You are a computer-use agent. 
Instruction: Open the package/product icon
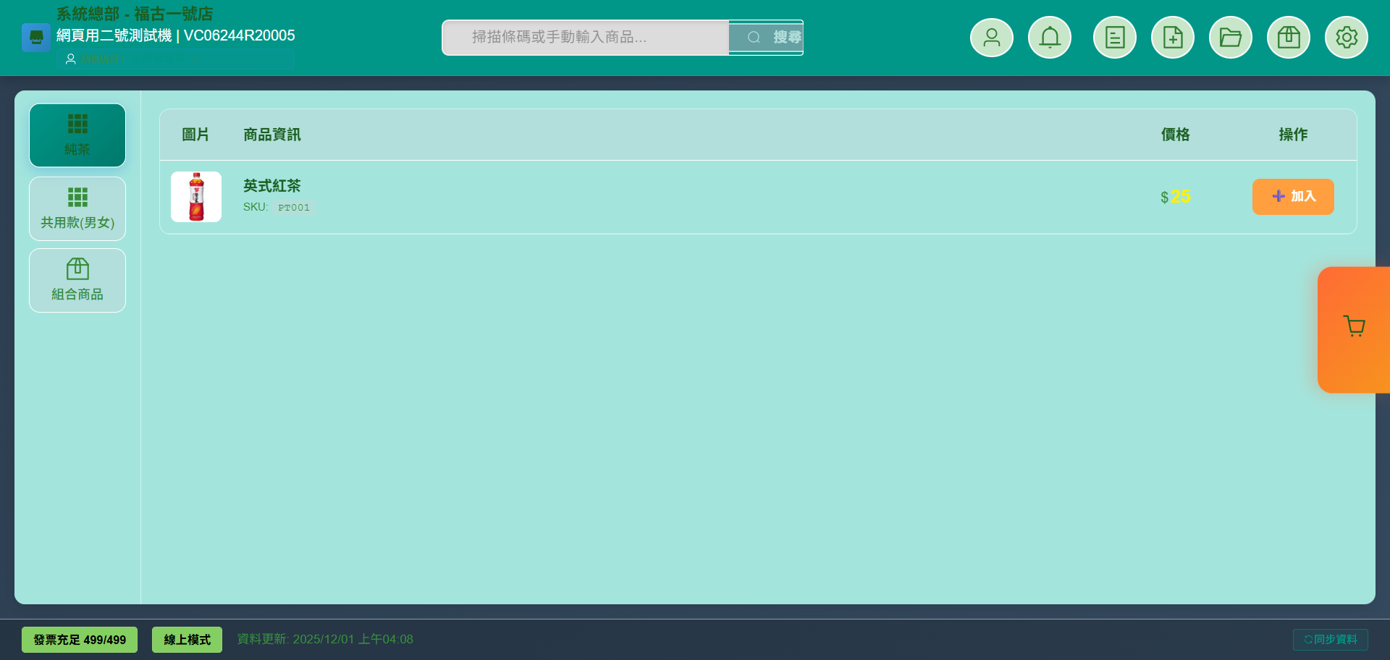tap(1288, 37)
